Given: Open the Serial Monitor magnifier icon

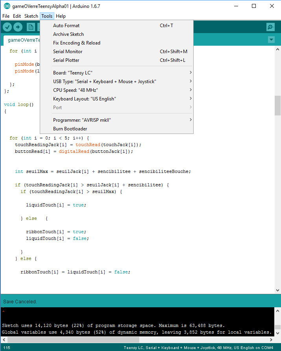Looking at the screenshot, I should [x=270, y=27].
